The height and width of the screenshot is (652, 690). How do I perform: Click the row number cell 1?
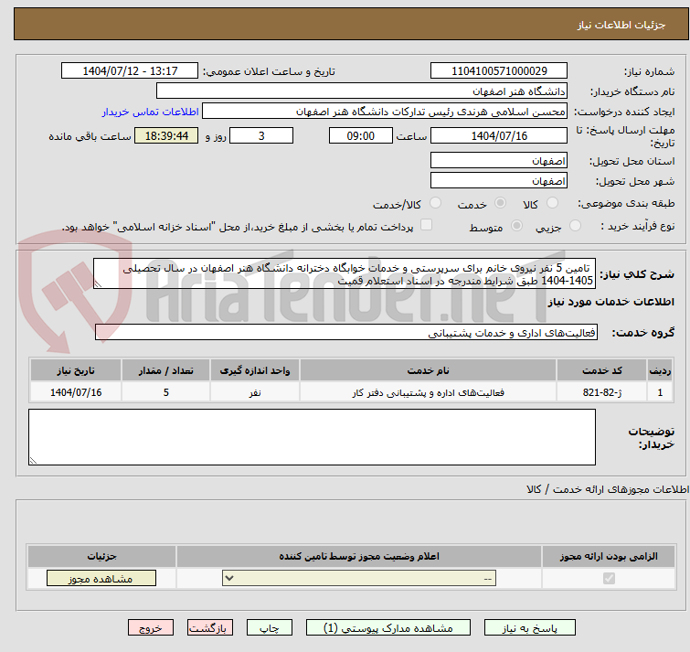pyautogui.click(x=660, y=392)
